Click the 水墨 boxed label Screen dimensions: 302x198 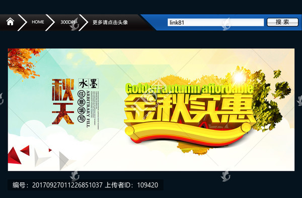(89, 83)
